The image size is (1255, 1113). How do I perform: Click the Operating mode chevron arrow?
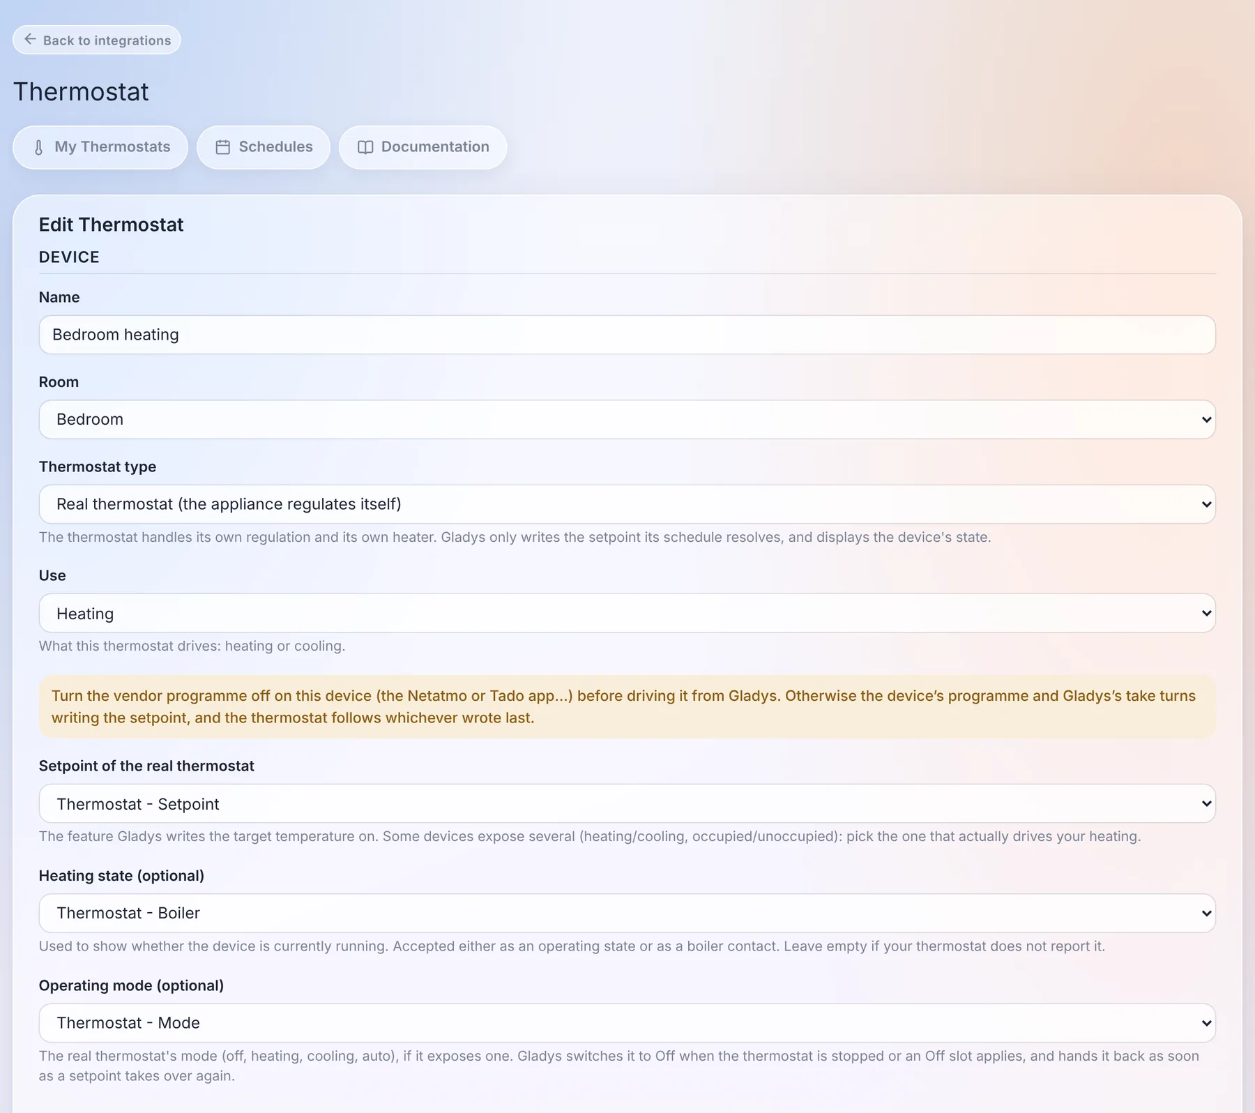point(1206,1023)
